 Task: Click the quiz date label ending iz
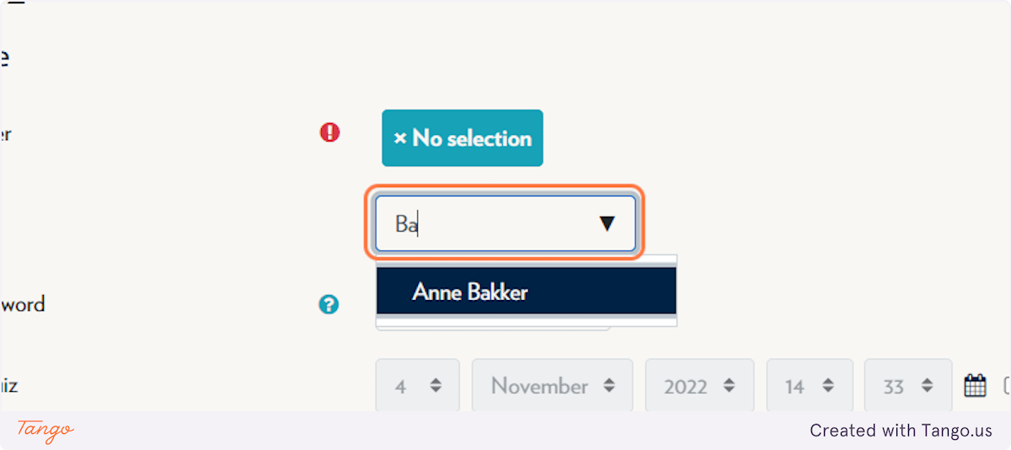point(8,386)
